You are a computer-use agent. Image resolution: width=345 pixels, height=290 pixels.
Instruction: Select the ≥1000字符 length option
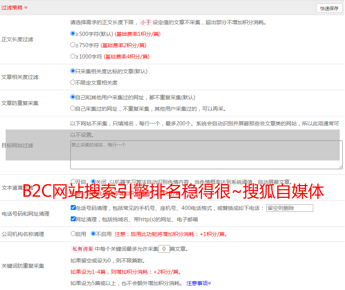pyautogui.click(x=73, y=56)
